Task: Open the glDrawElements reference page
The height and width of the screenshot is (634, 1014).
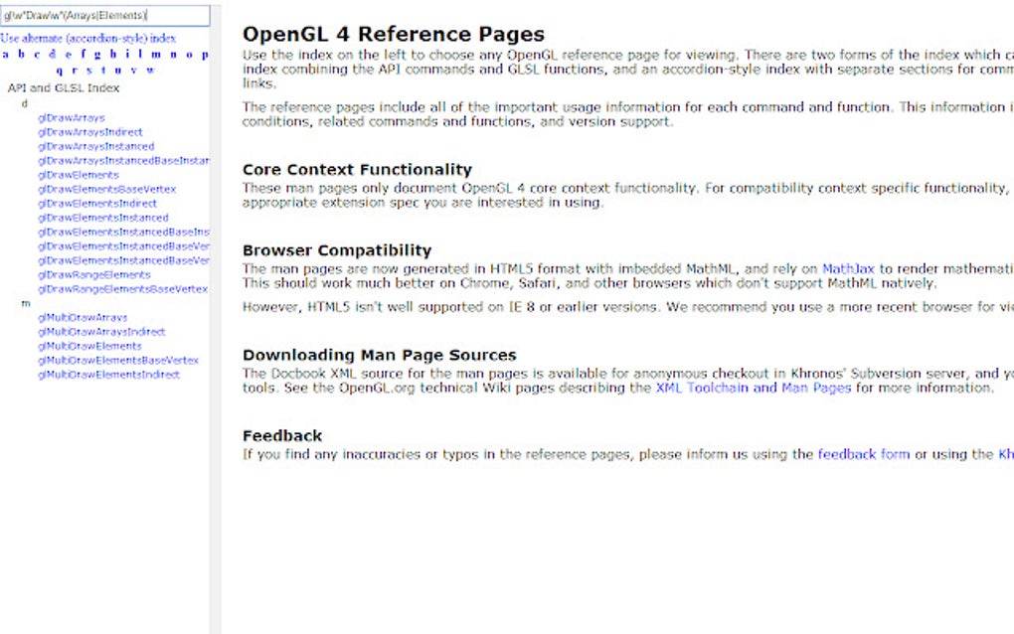Action: click(x=79, y=175)
